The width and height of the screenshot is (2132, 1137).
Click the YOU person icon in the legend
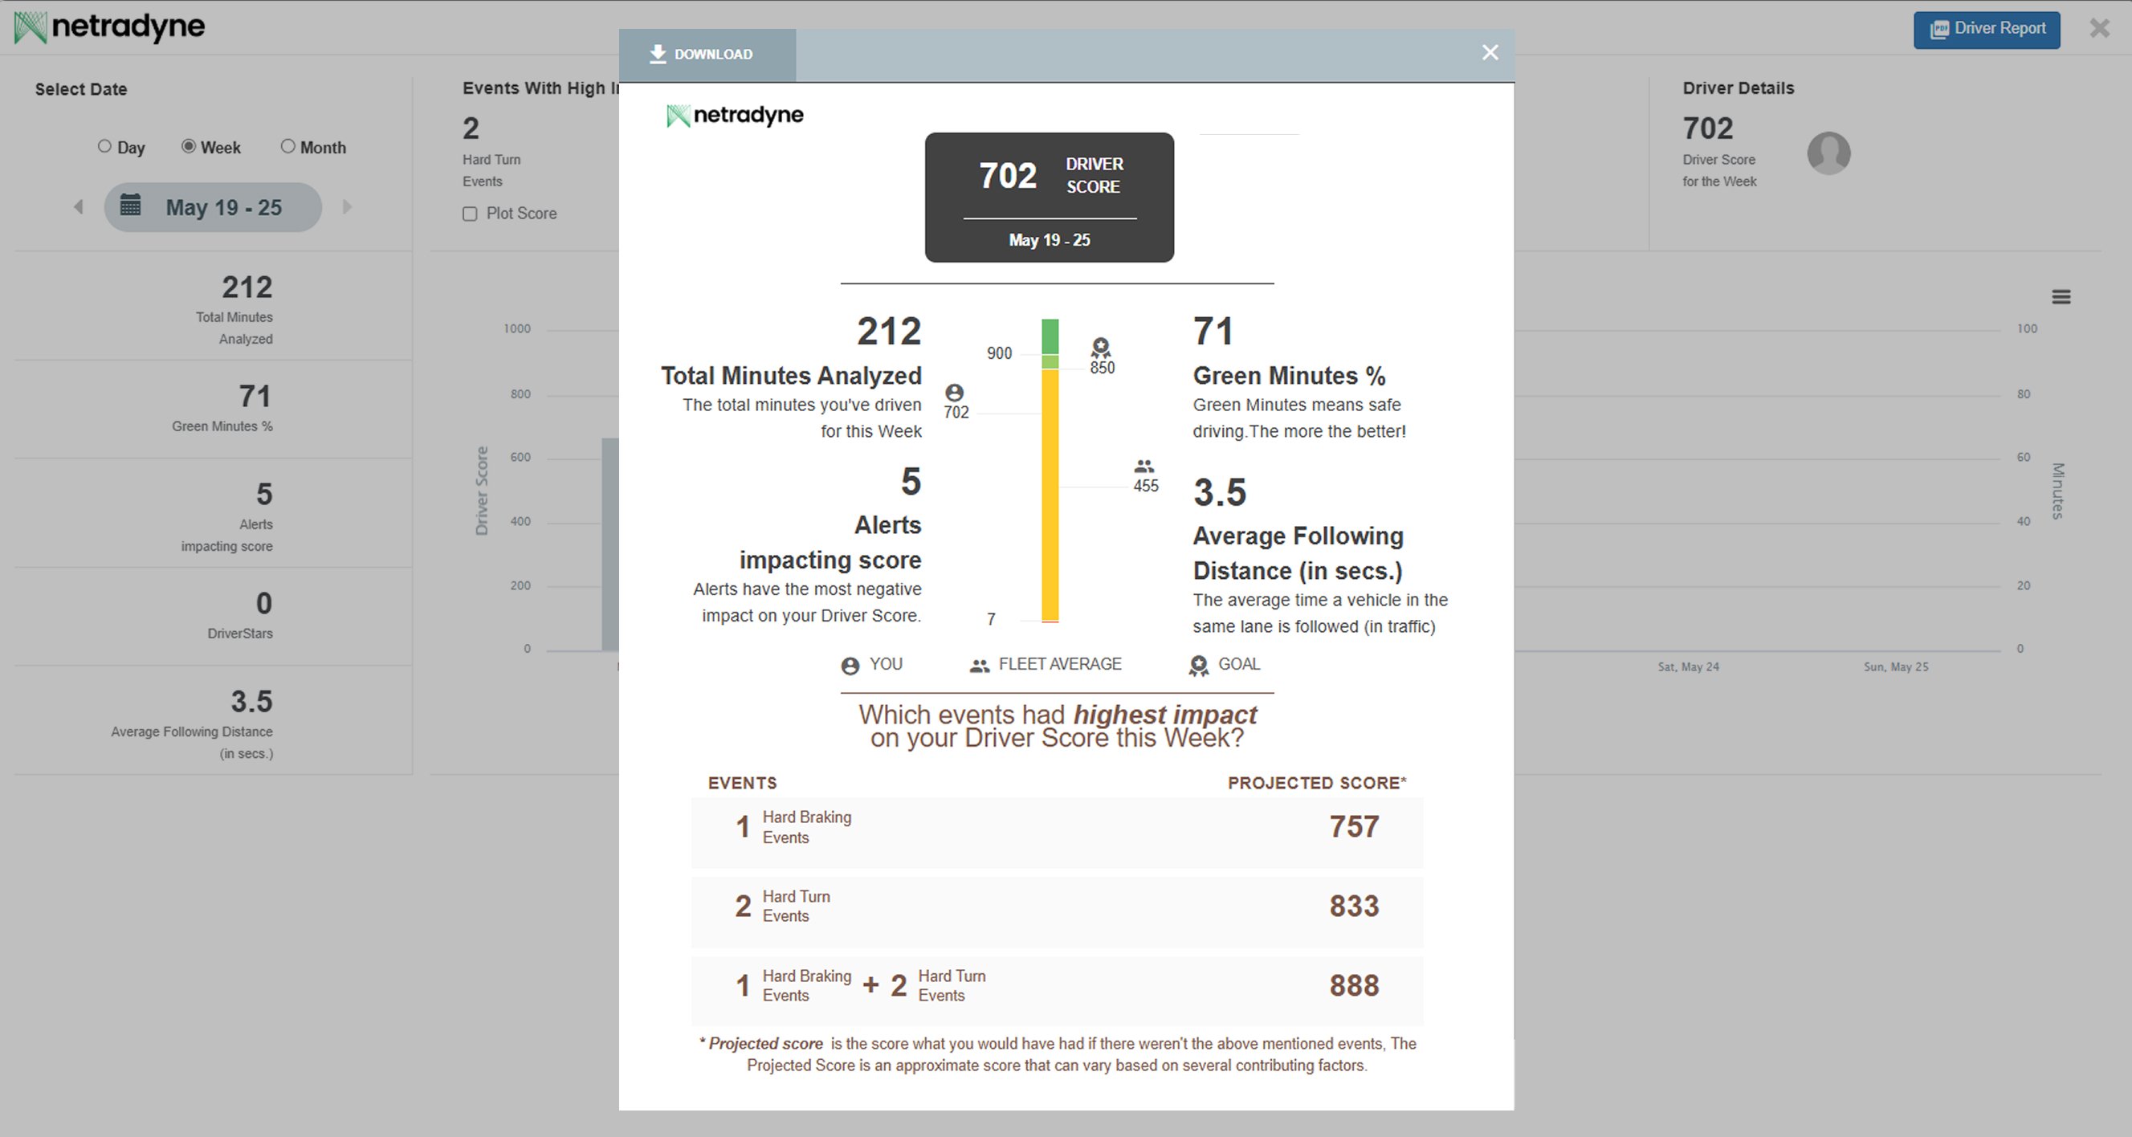[850, 666]
